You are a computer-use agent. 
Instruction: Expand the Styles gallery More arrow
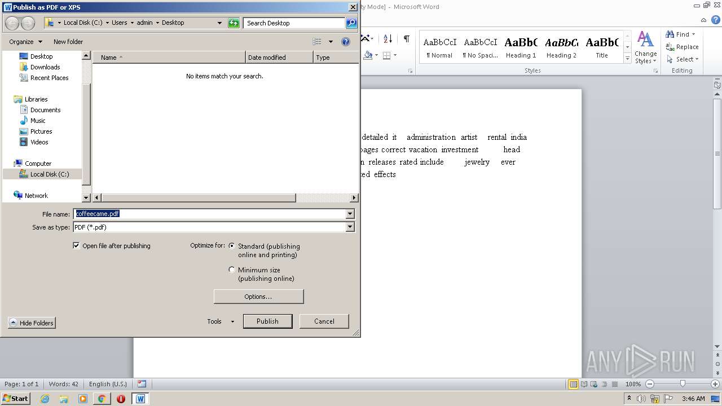click(627, 59)
